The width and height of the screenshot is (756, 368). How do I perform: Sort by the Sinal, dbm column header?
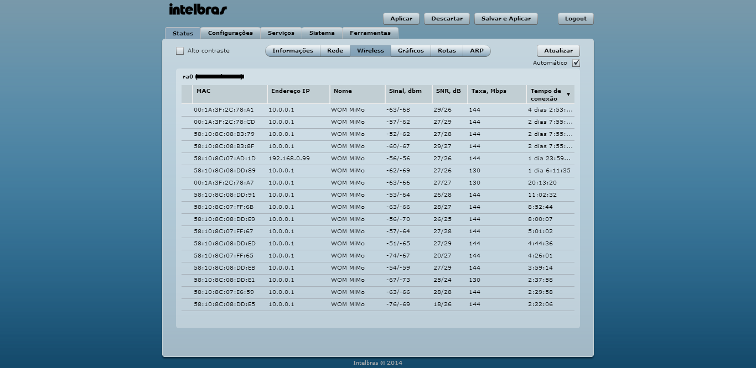tap(408, 94)
